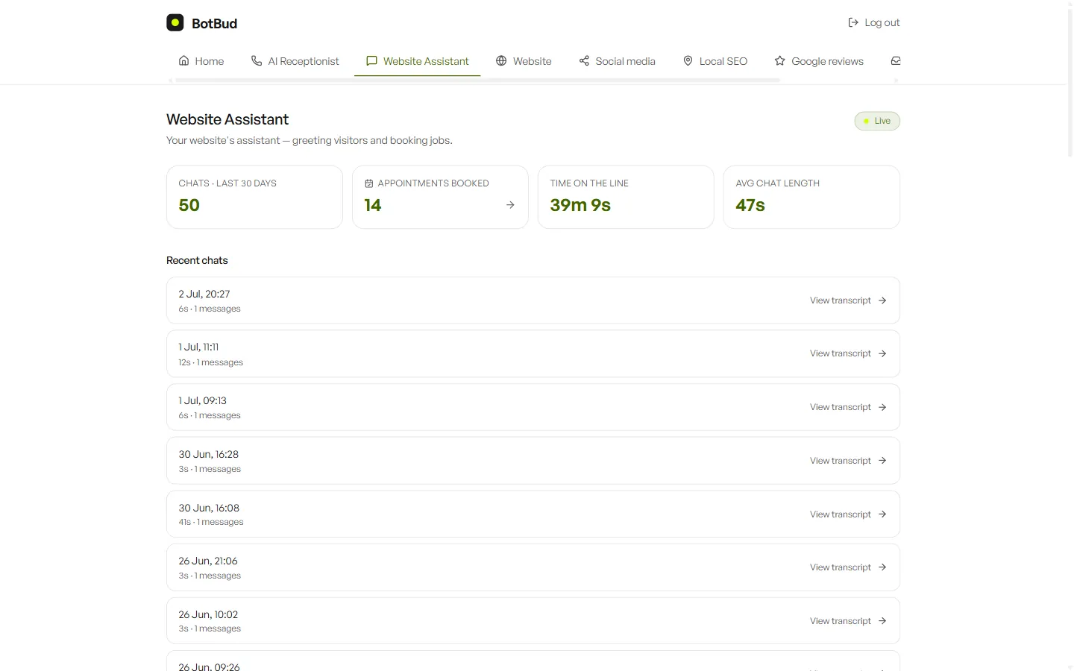Click arrow icon for 26 Jun, 21:06 chat

pos(882,567)
